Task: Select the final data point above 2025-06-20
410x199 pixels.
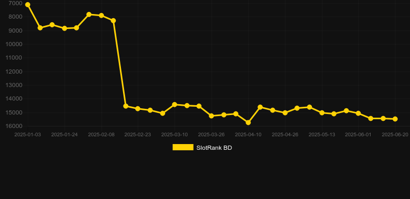Action: tap(395, 119)
